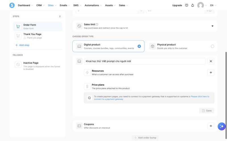
Task: Open the AI assistant sparkle button
Action: (x=222, y=126)
